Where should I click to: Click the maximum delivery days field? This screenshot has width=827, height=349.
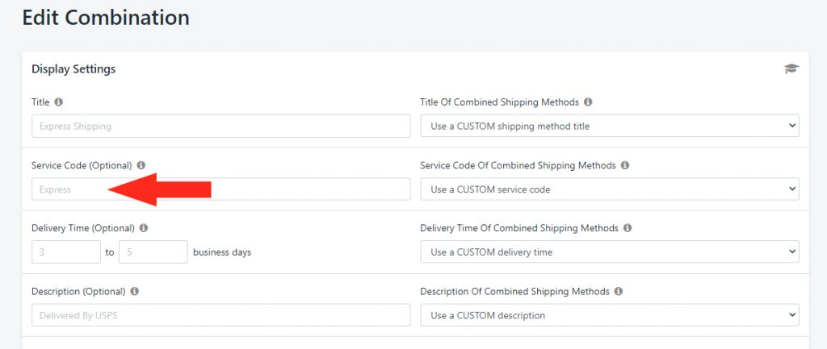(153, 252)
